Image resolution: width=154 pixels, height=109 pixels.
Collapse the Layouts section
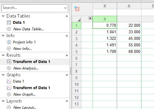point(3,101)
